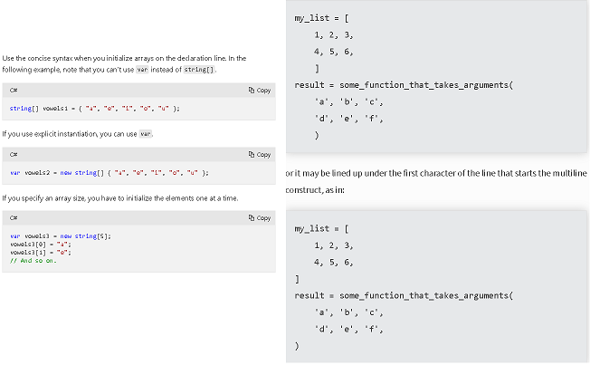
Task: Click the C# label above vowels1 code
Action: pos(14,91)
